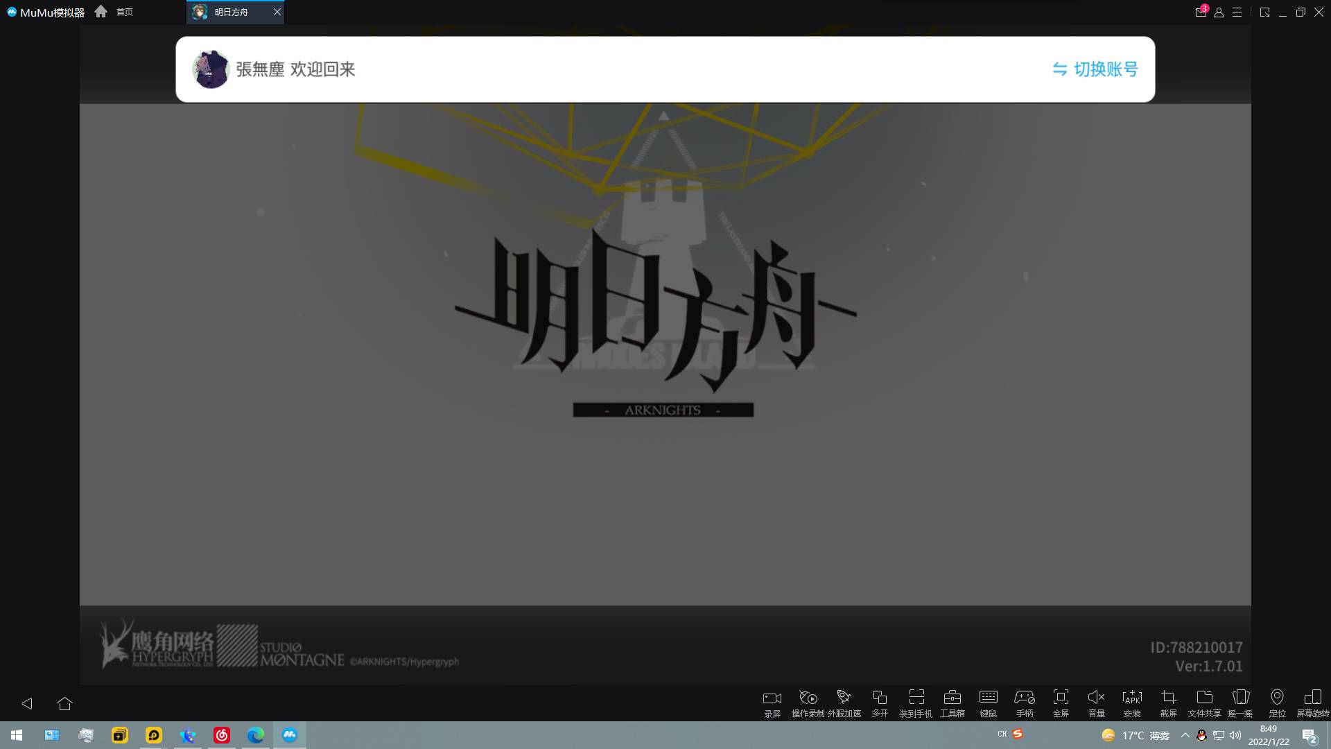The height and width of the screenshot is (749, 1331).
Task: Open the MuMu hamburger menu
Action: coord(1237,12)
